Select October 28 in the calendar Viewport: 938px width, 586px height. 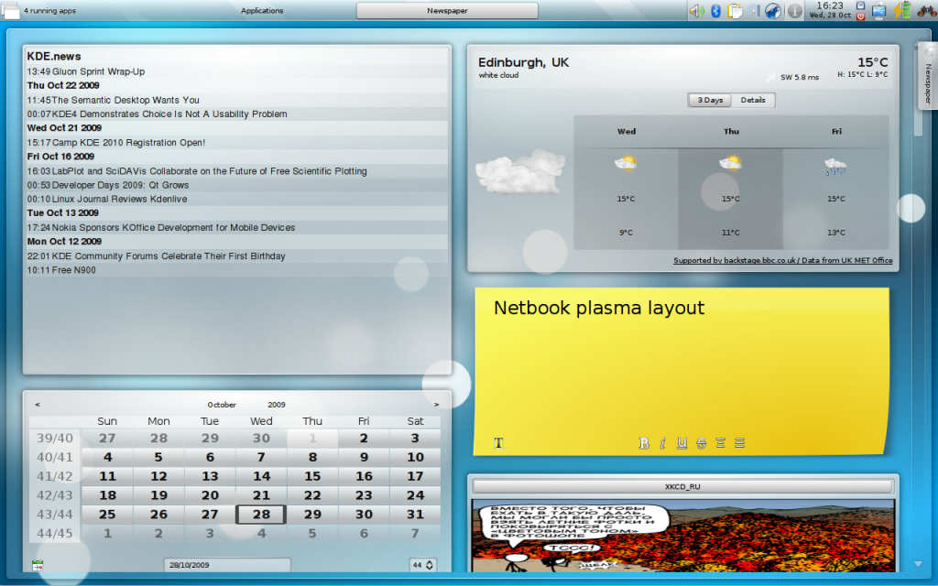[261, 515]
